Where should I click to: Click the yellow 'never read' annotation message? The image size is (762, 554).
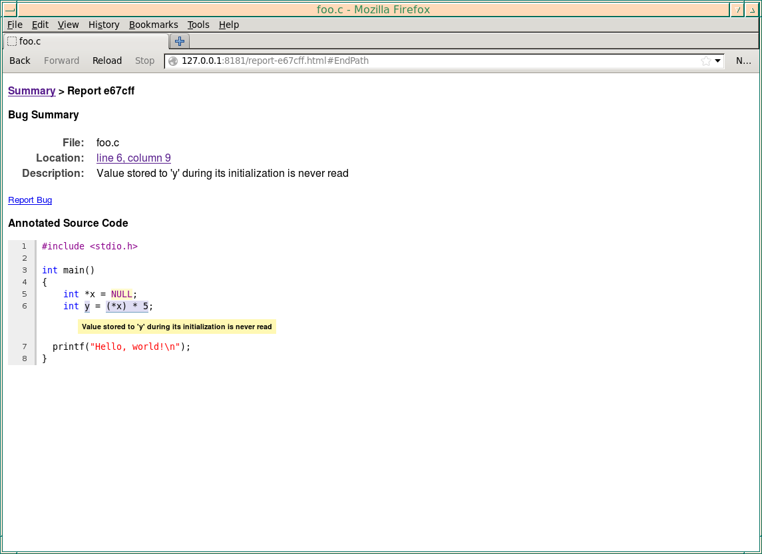click(x=177, y=327)
